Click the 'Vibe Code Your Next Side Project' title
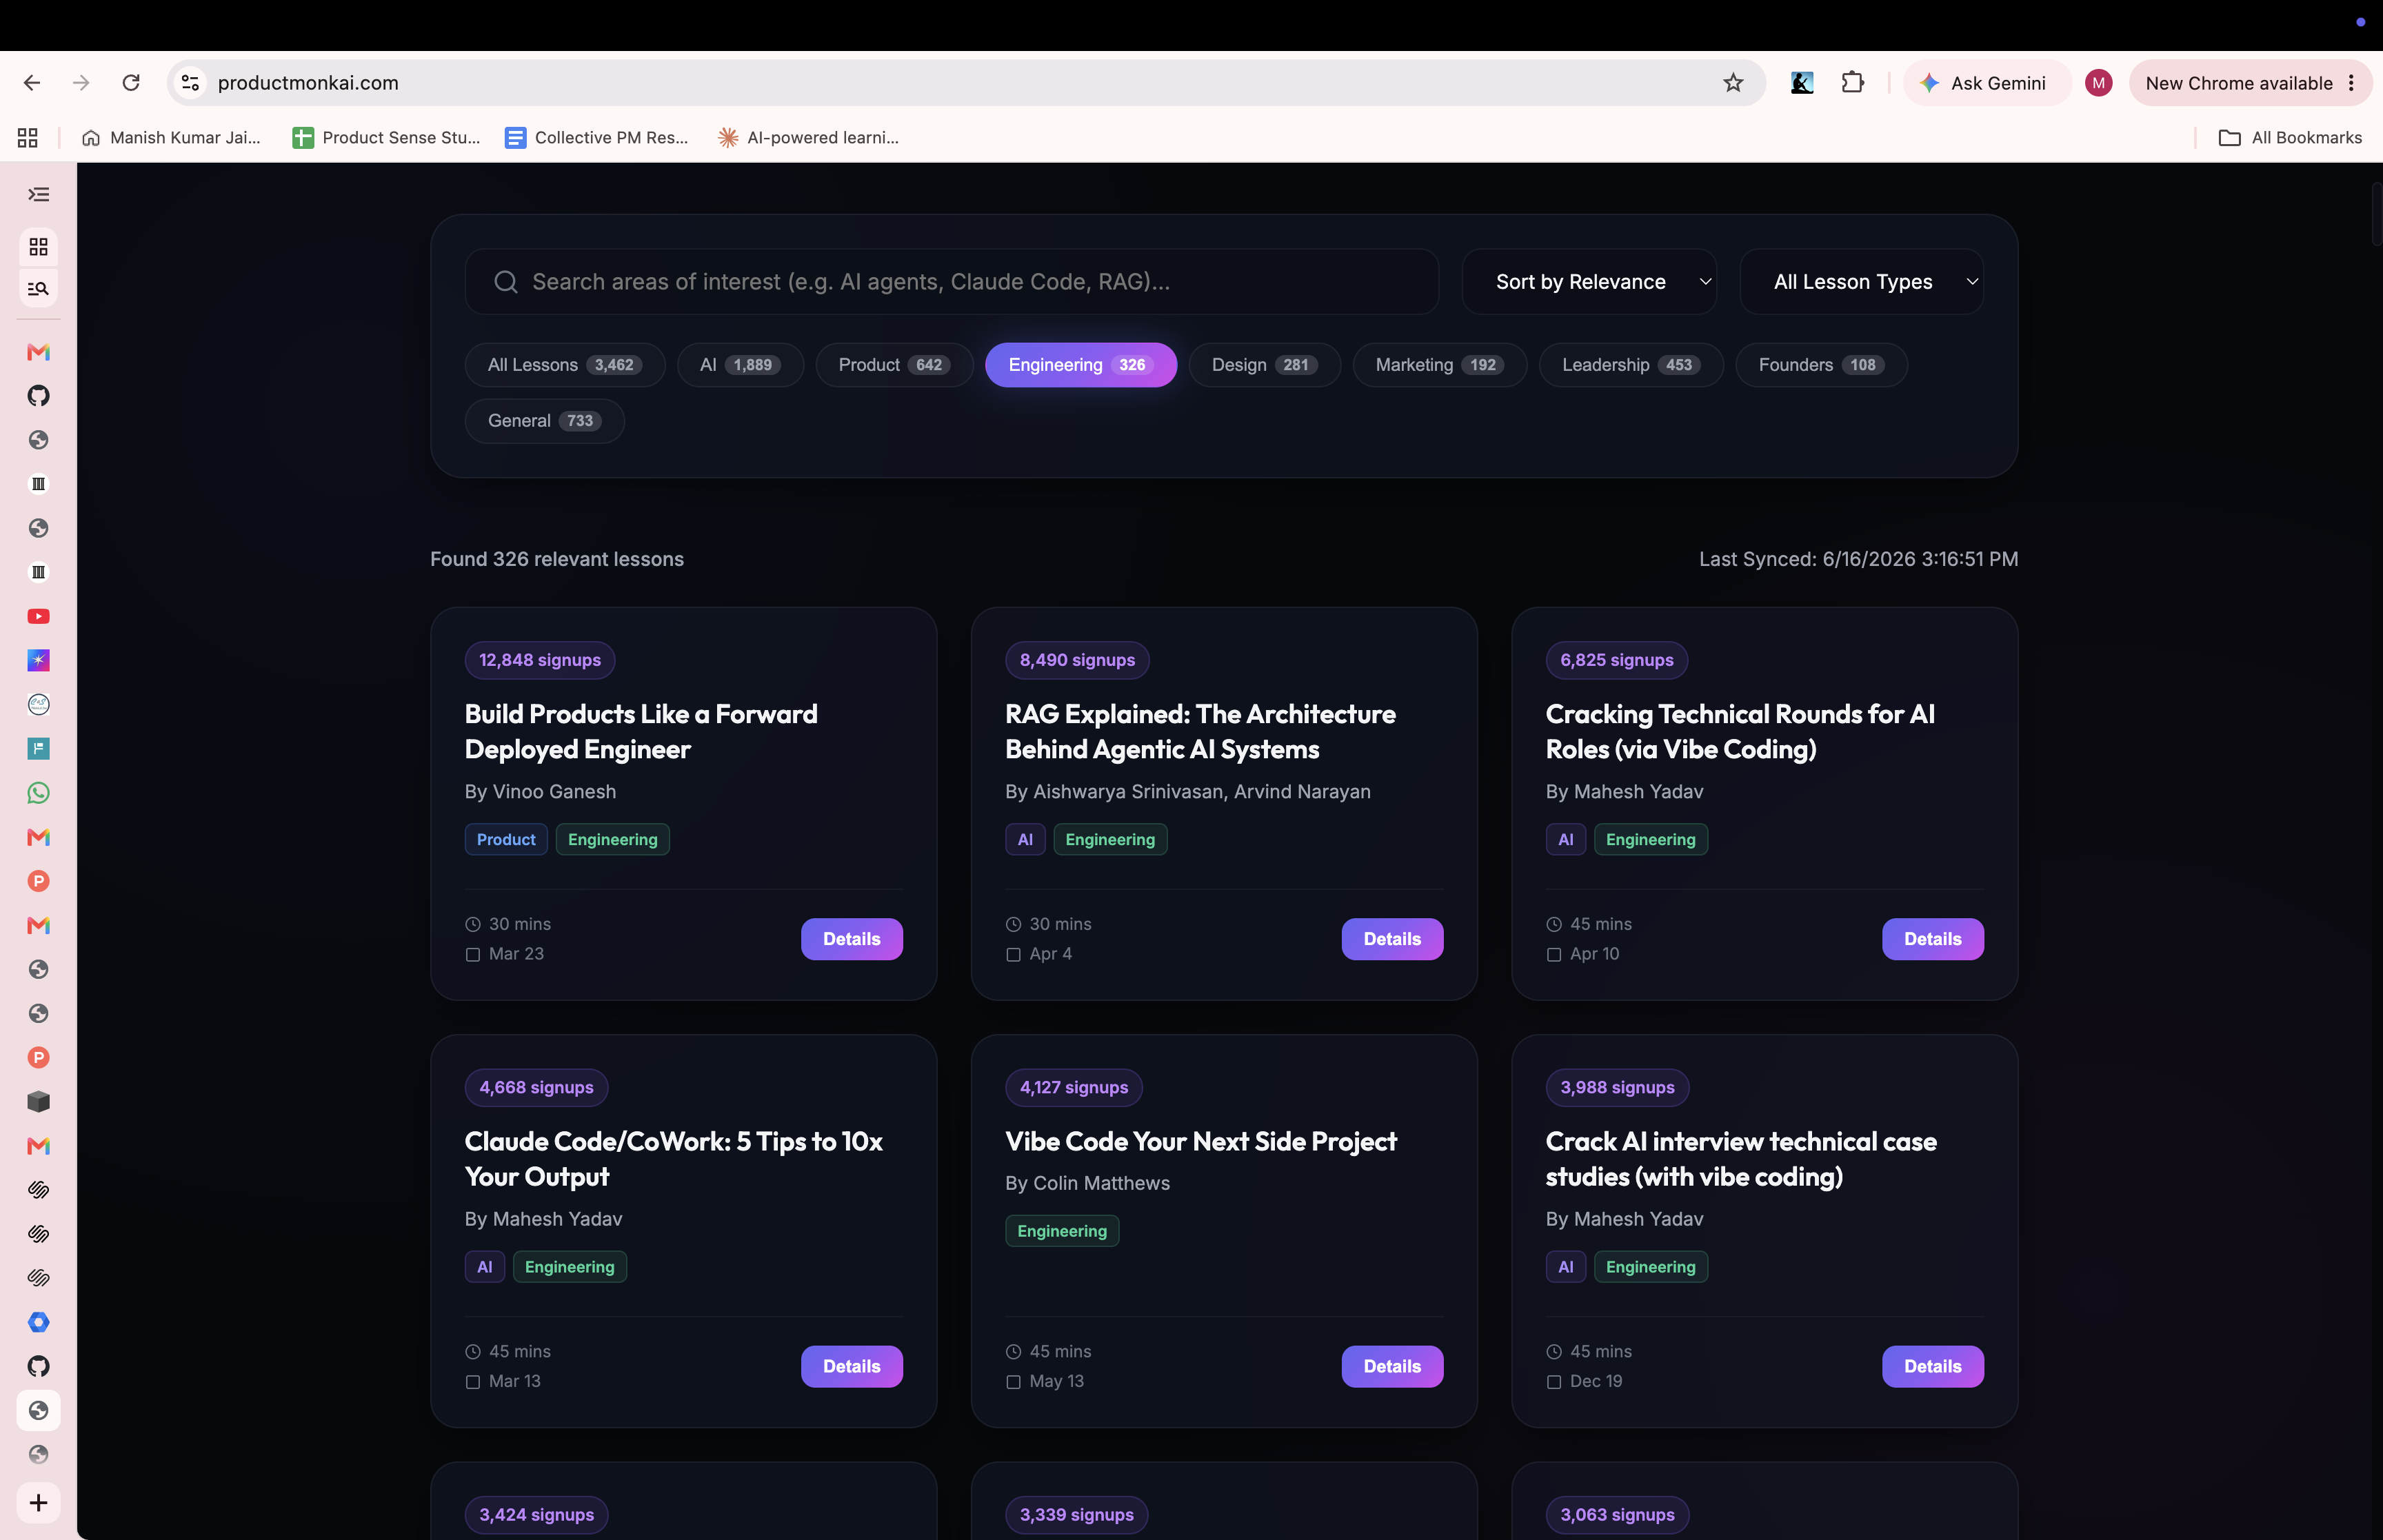Screen dimensions: 2383x1540 tap(1201, 1141)
